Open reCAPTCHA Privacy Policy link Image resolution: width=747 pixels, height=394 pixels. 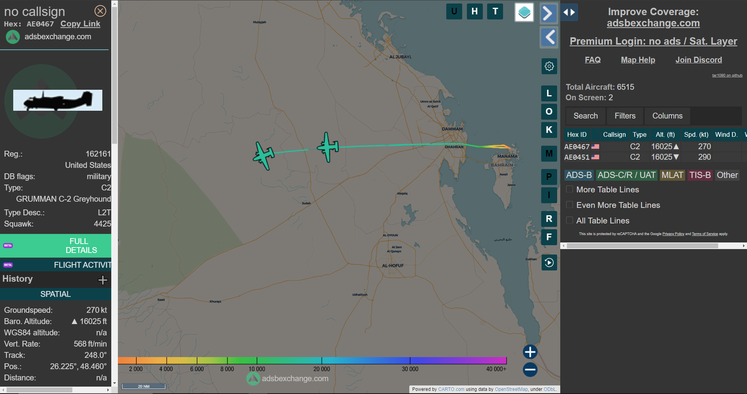pyautogui.click(x=673, y=234)
